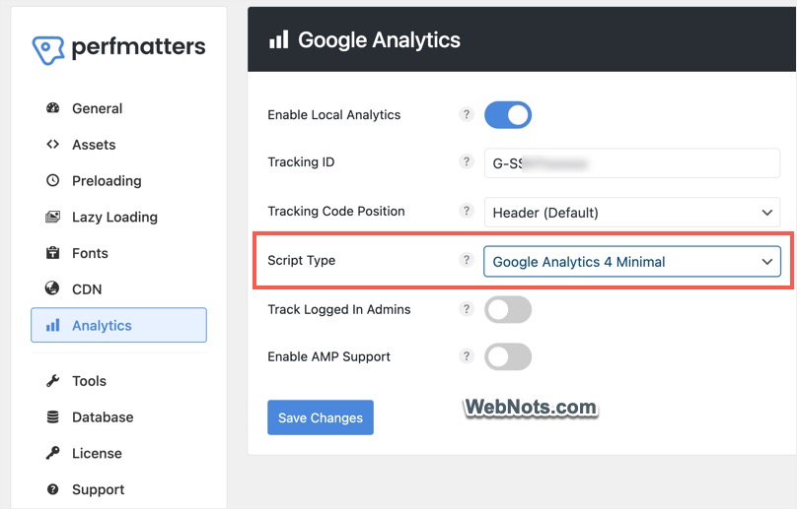Viewport: 797px width, 509px height.
Task: Click the help icon beside Script Type
Action: (x=467, y=260)
